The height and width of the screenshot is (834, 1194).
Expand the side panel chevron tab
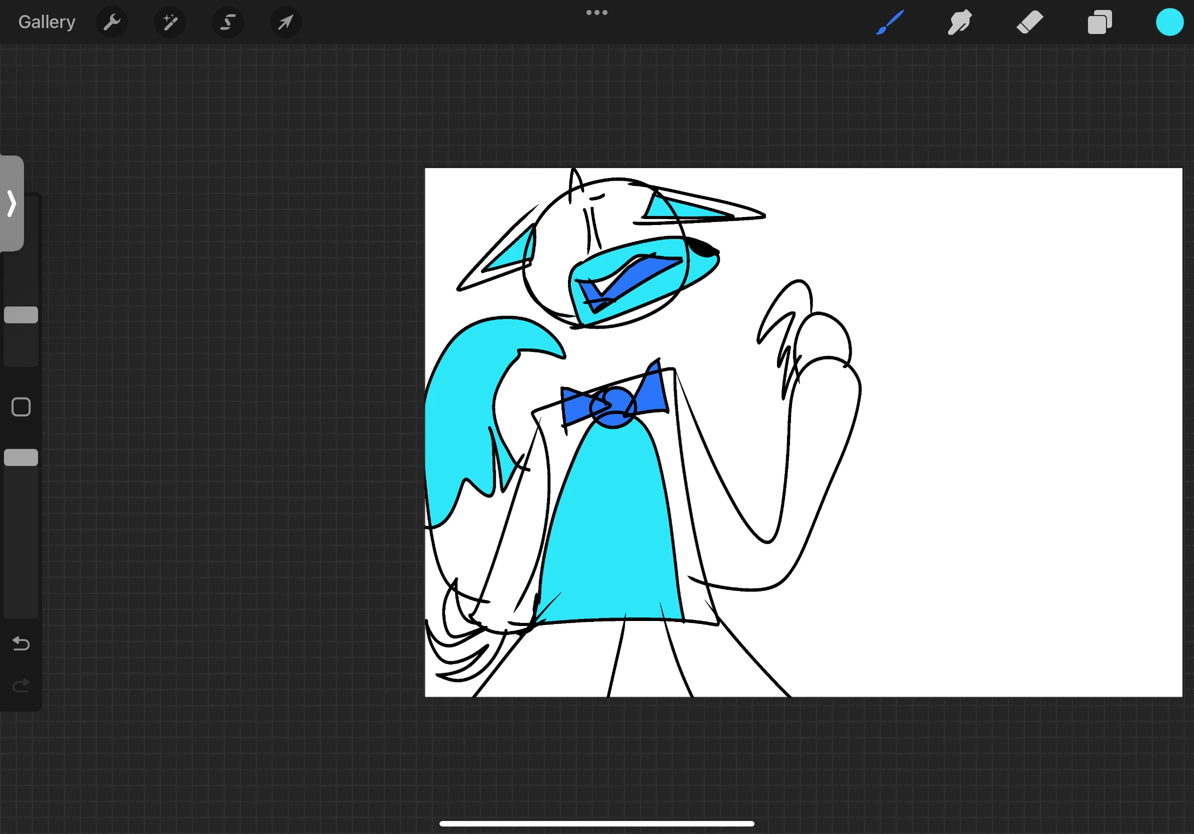[x=12, y=203]
